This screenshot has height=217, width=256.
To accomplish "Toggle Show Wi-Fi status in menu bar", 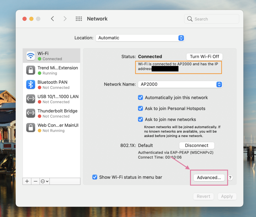I will pos(95,177).
